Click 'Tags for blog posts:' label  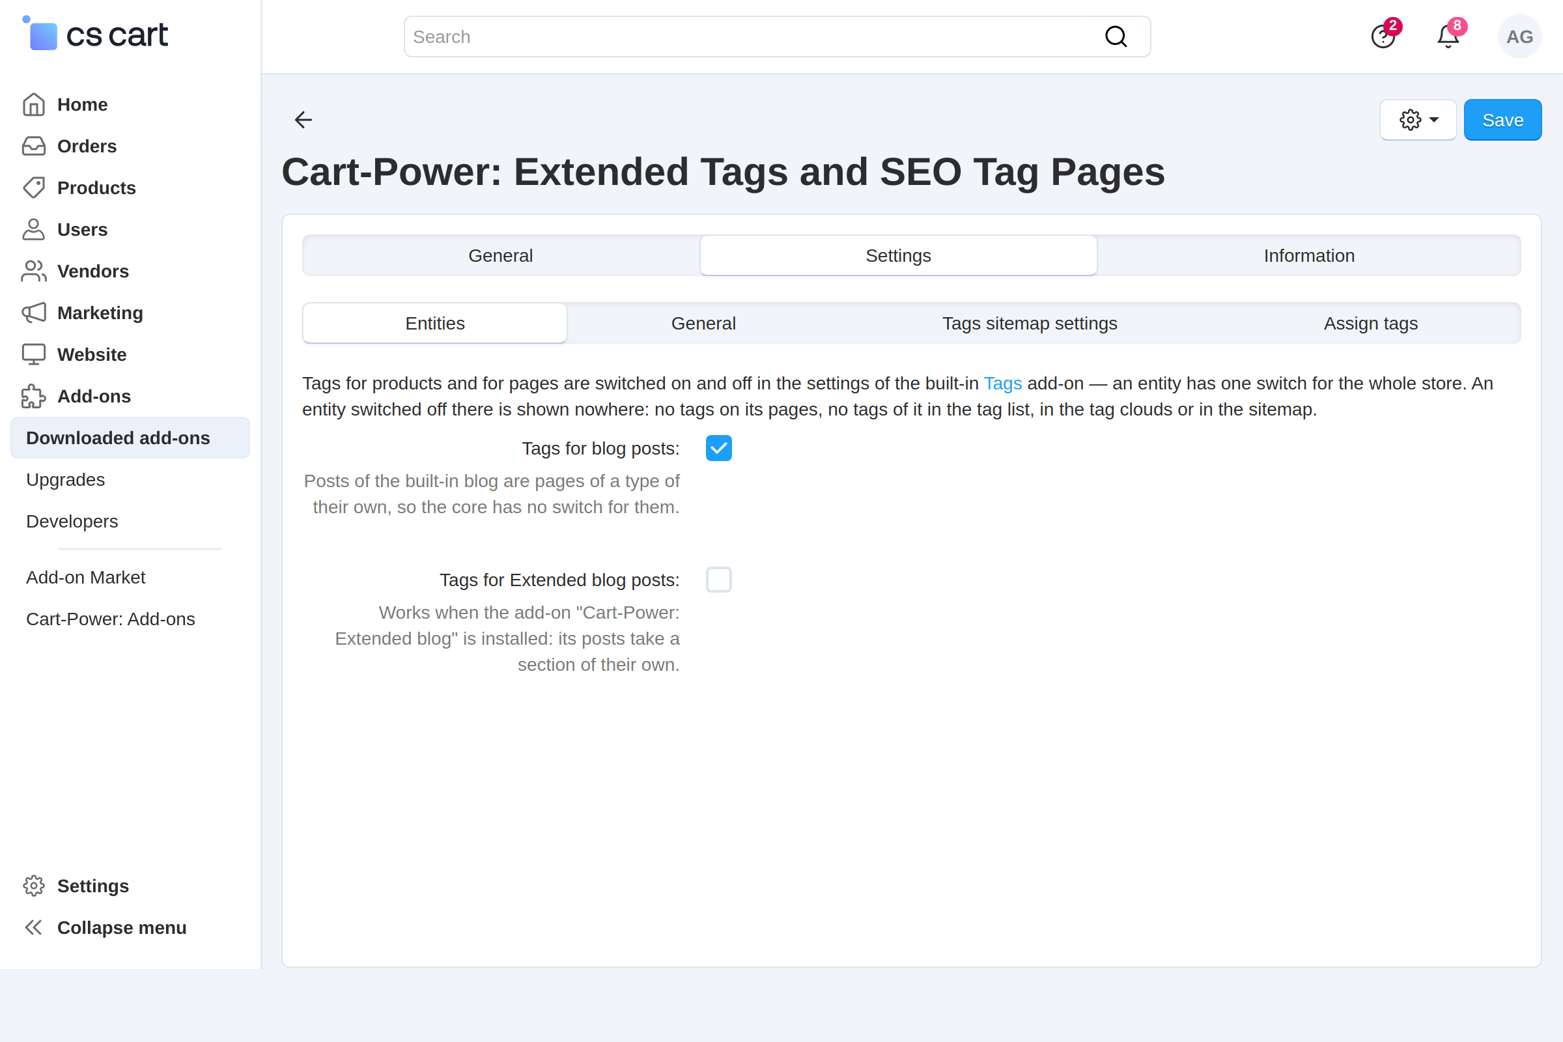click(600, 449)
